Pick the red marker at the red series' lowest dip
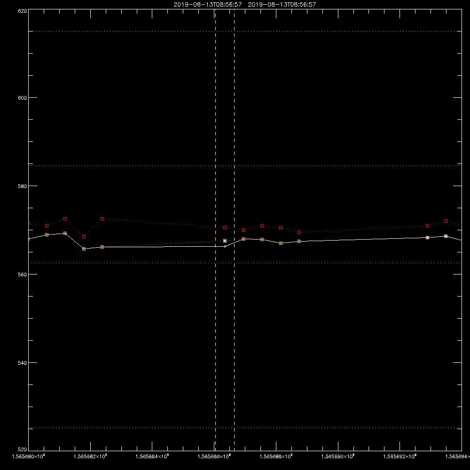Screen dimensions: 470x470 pos(84,237)
